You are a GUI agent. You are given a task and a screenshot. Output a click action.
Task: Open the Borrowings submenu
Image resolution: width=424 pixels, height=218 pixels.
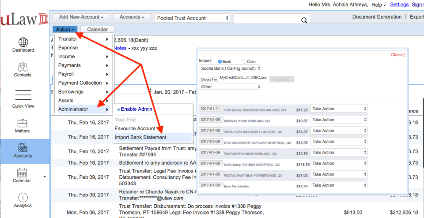point(83,92)
